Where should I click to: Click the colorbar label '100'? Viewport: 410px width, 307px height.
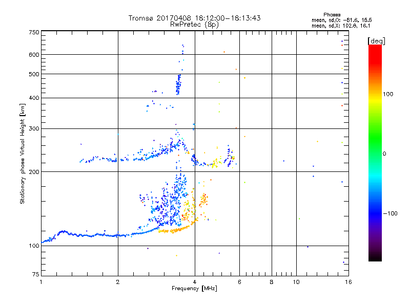[x=388, y=94]
